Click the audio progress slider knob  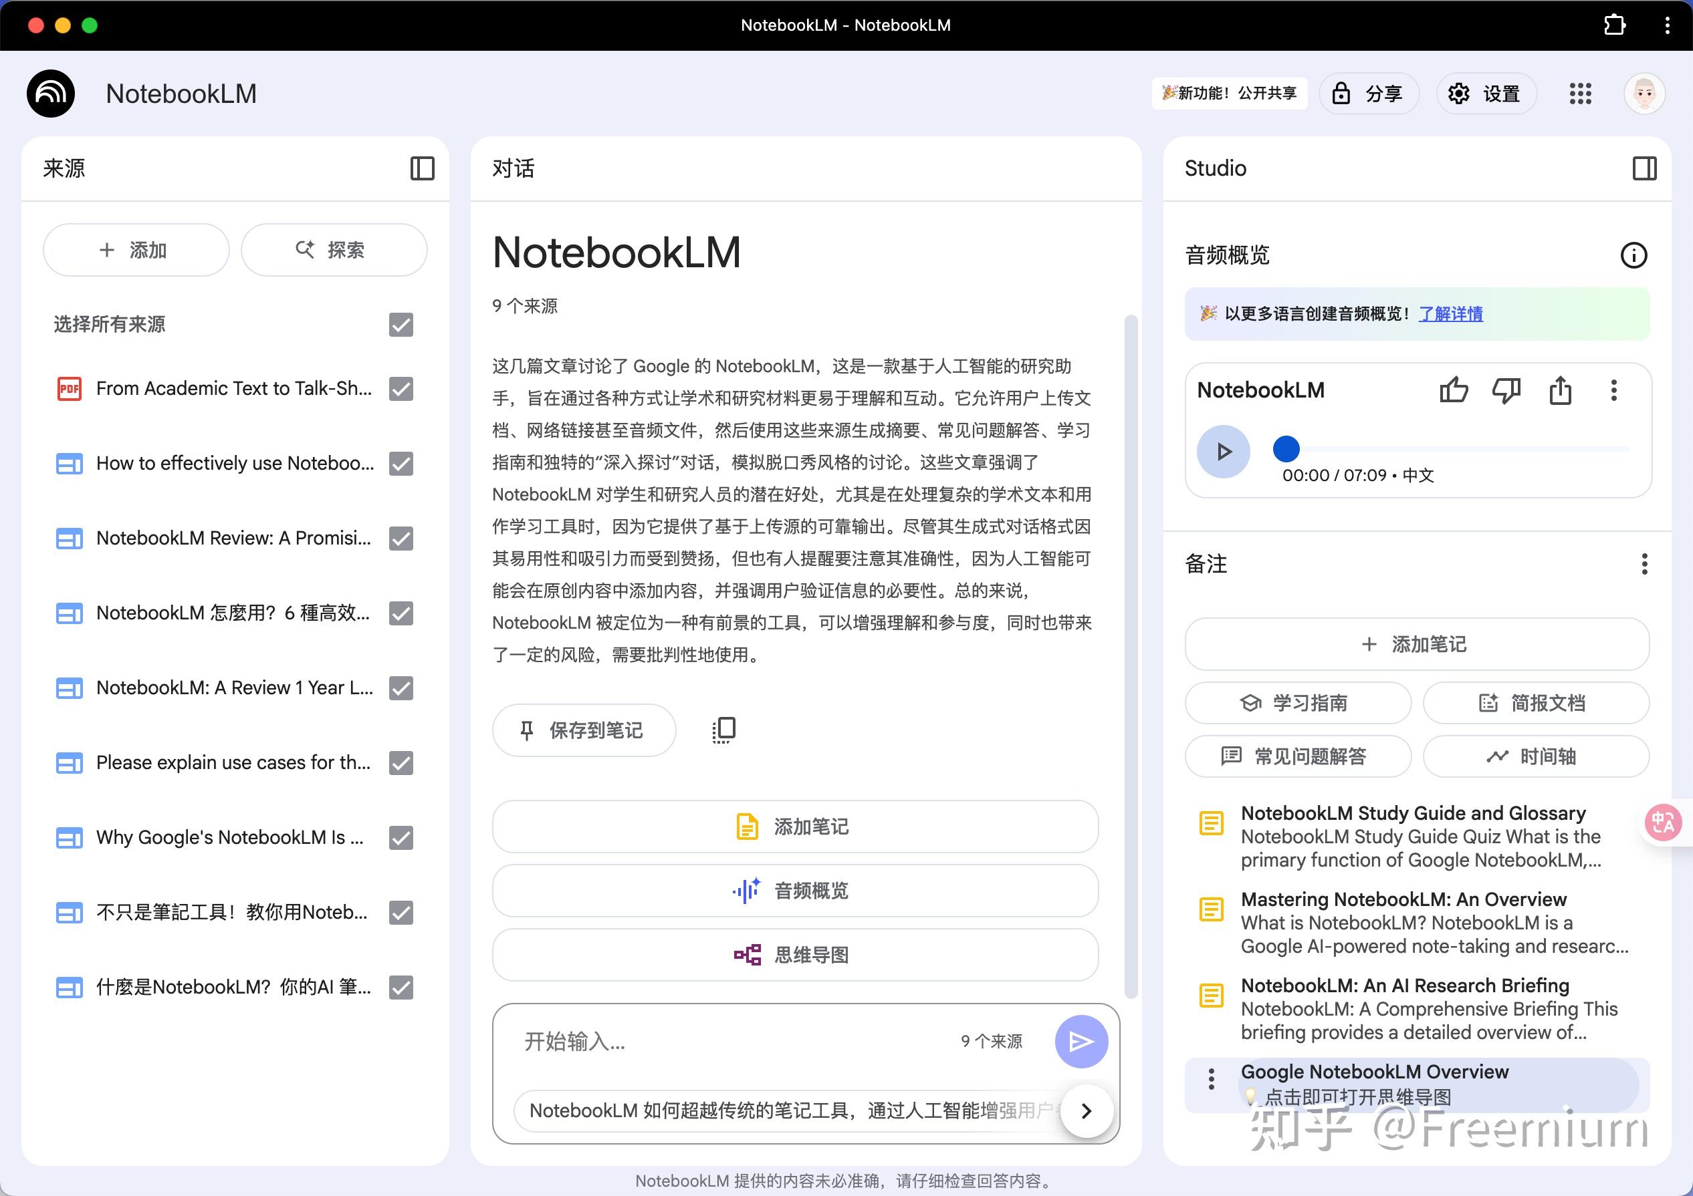tap(1286, 448)
